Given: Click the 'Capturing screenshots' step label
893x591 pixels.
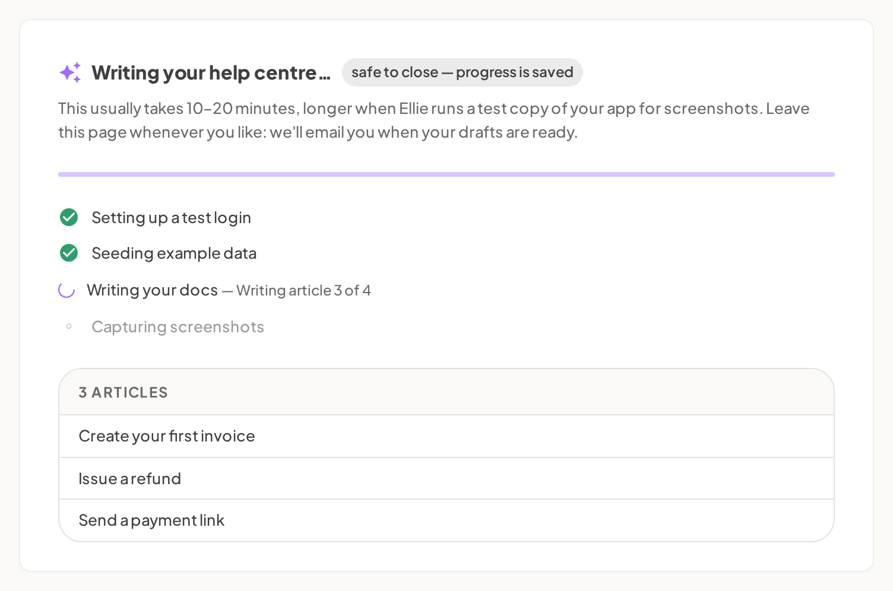Looking at the screenshot, I should [178, 327].
